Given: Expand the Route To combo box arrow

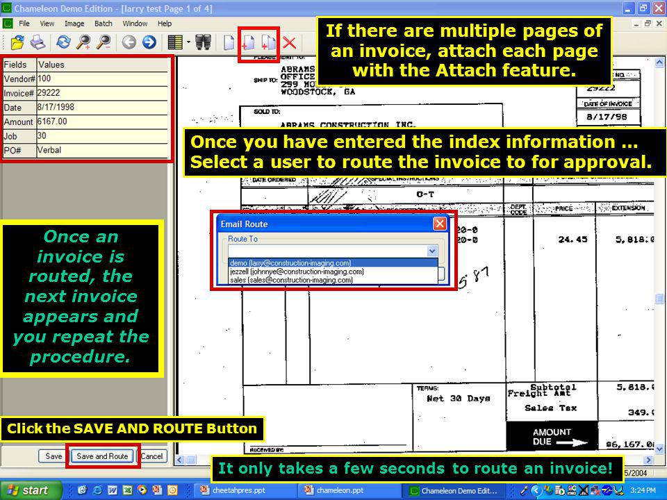Looking at the screenshot, I should click(431, 251).
